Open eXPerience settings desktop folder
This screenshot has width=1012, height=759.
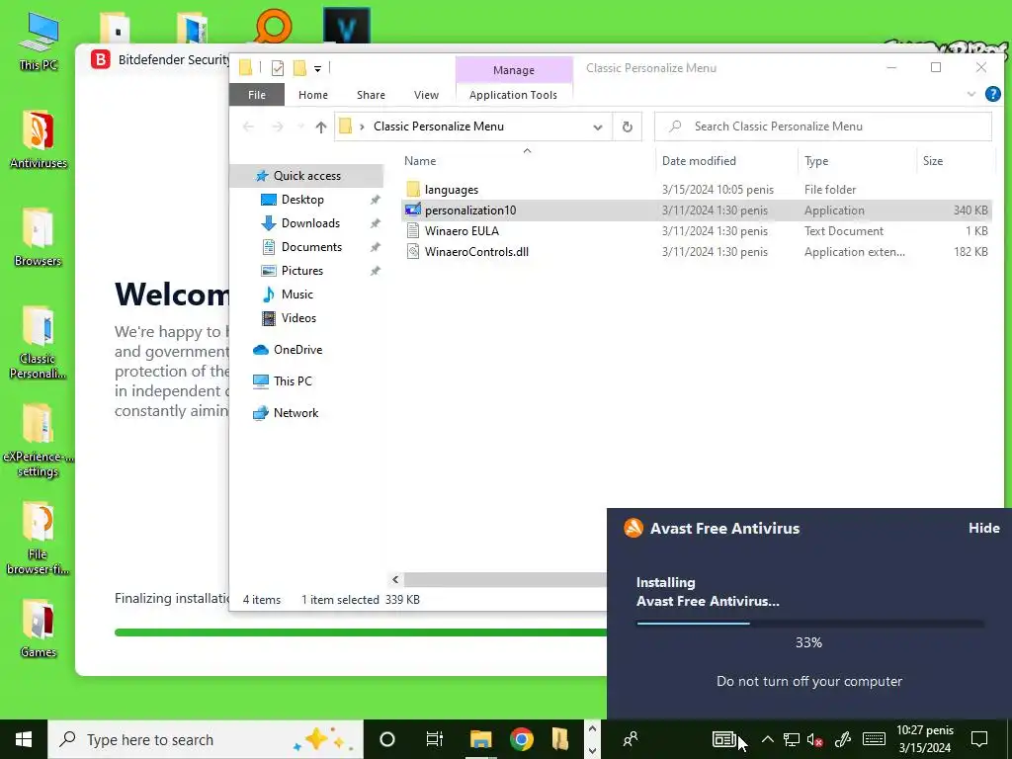pyautogui.click(x=38, y=441)
